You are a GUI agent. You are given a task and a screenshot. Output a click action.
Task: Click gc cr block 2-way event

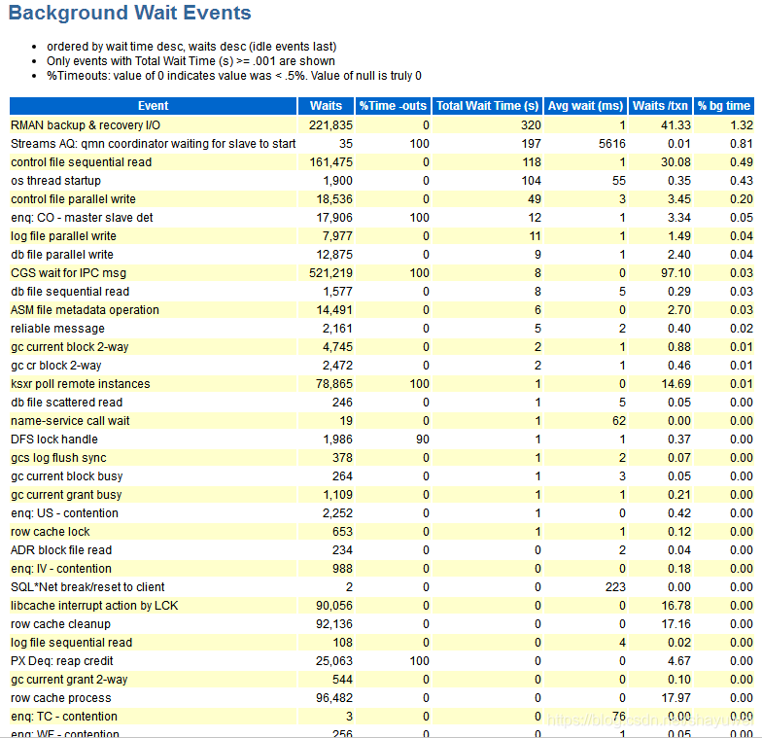pyautogui.click(x=56, y=366)
